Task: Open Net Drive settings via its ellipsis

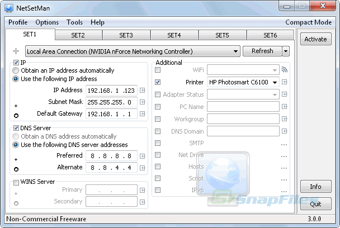Action: pos(284,156)
